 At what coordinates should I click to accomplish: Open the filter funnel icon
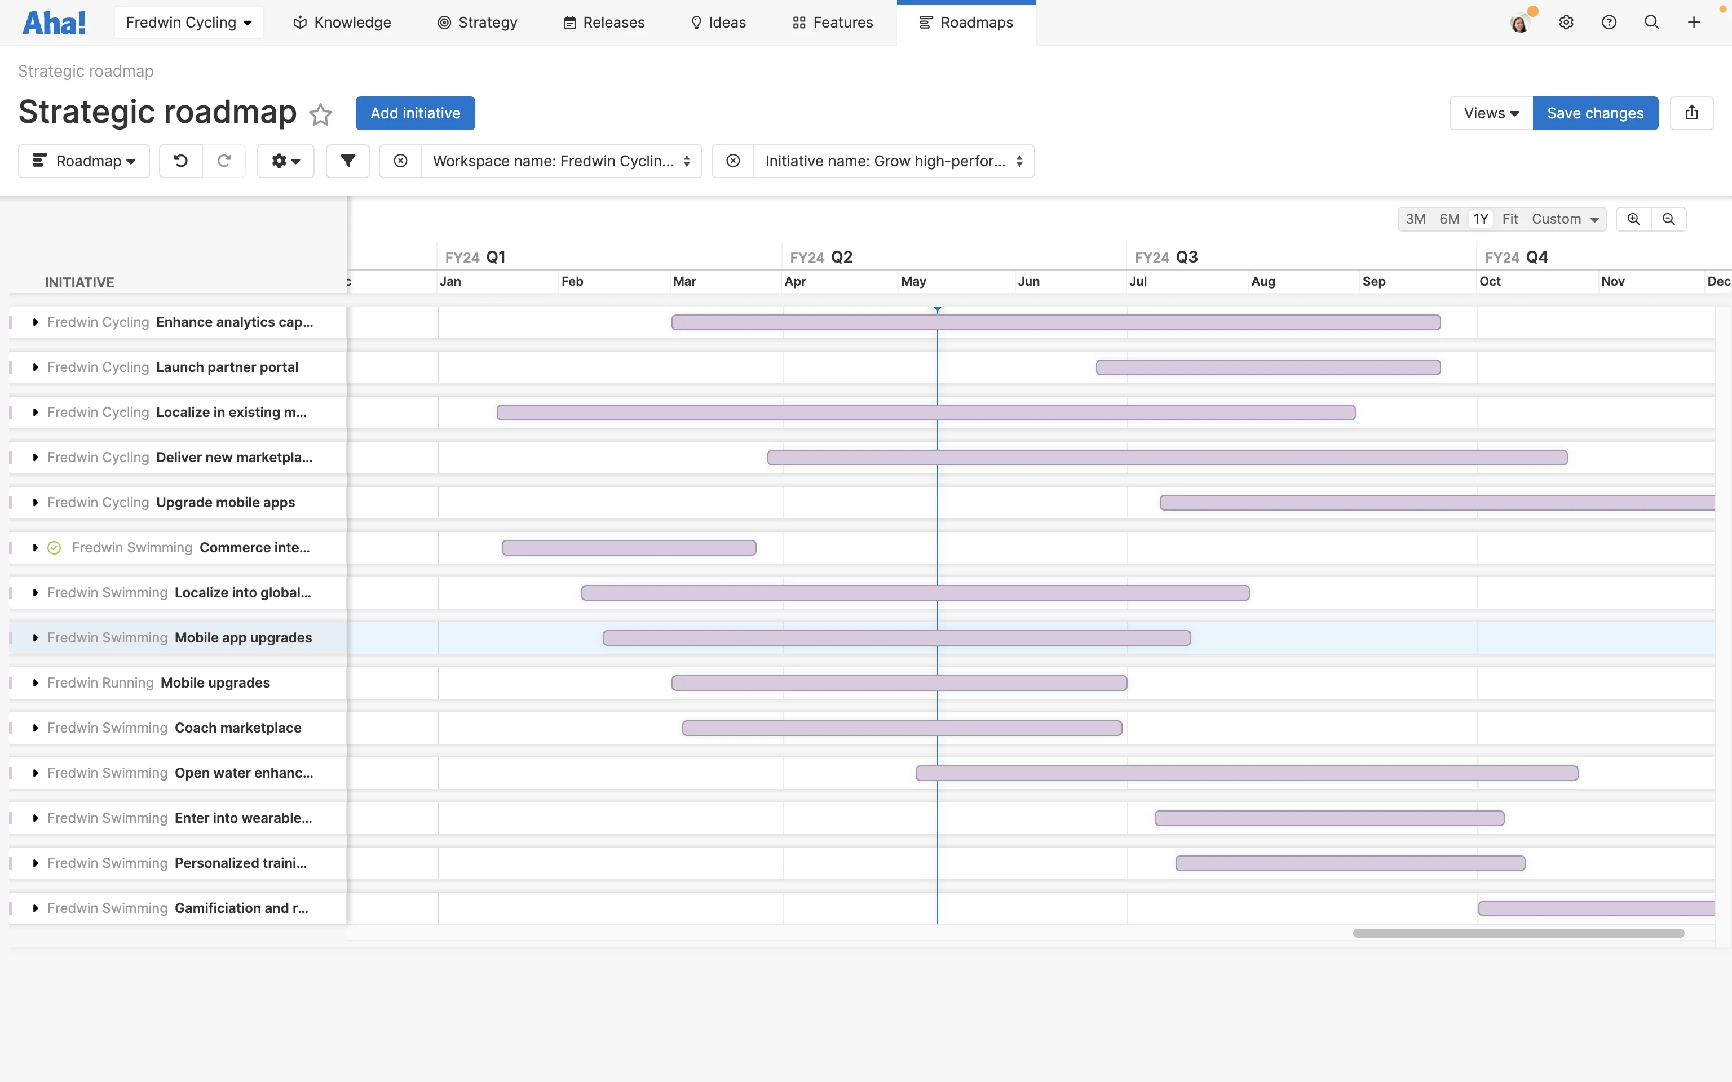(x=348, y=161)
